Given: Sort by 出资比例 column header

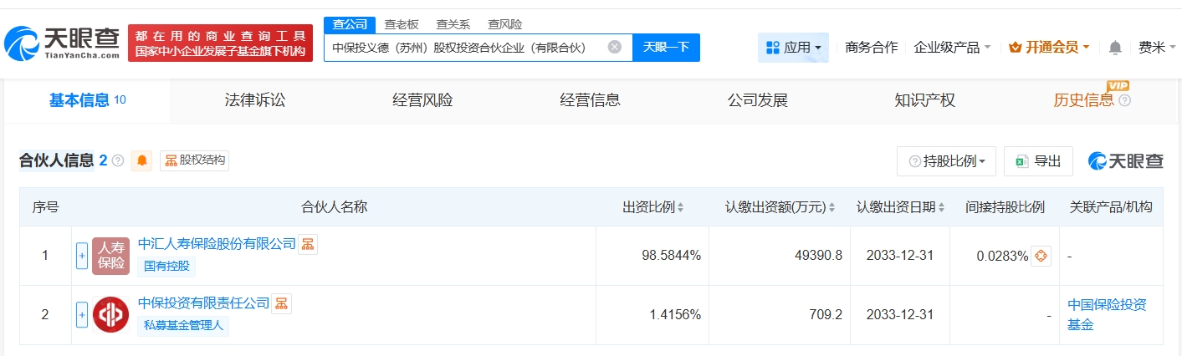Looking at the screenshot, I should click(x=652, y=207).
